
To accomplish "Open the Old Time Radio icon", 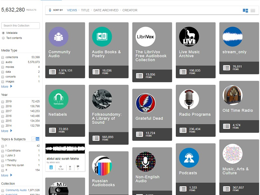I will 232,95.
